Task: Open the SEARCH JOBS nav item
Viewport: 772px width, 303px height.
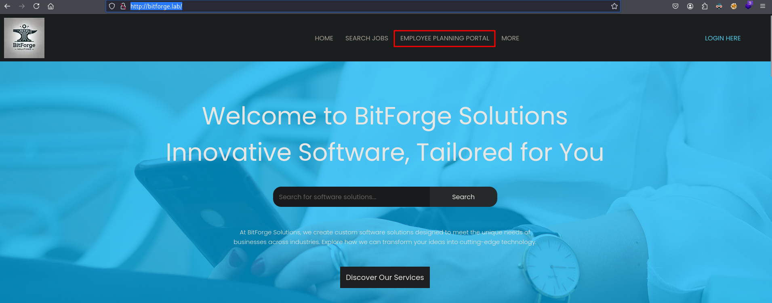Action: point(366,38)
